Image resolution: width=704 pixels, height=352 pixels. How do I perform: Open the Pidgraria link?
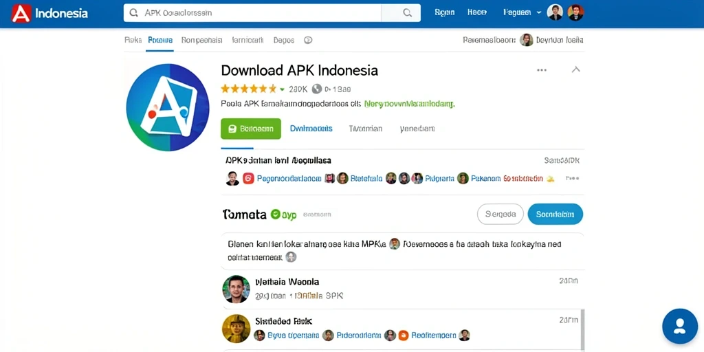pyautogui.click(x=439, y=178)
